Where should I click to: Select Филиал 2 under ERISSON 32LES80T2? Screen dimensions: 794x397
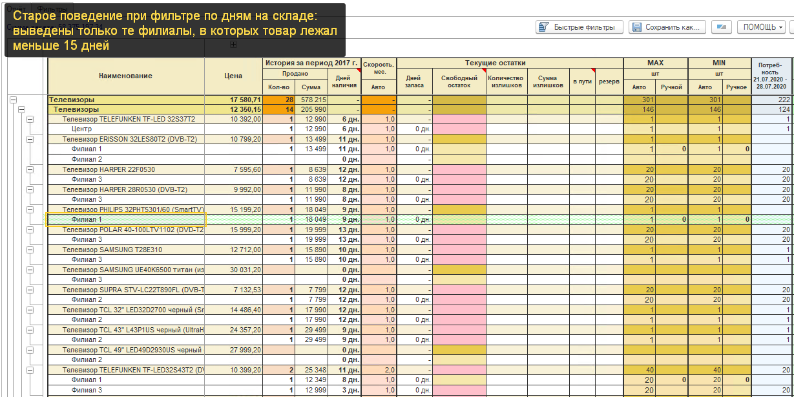126,160
